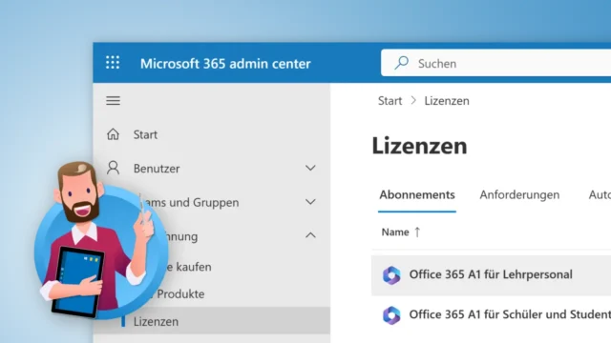Toggle sort arrow next to Name
Screen dimensions: 611x343
pyautogui.click(x=417, y=232)
